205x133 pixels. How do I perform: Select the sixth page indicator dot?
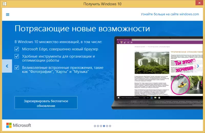pyautogui.click(x=110, y=126)
